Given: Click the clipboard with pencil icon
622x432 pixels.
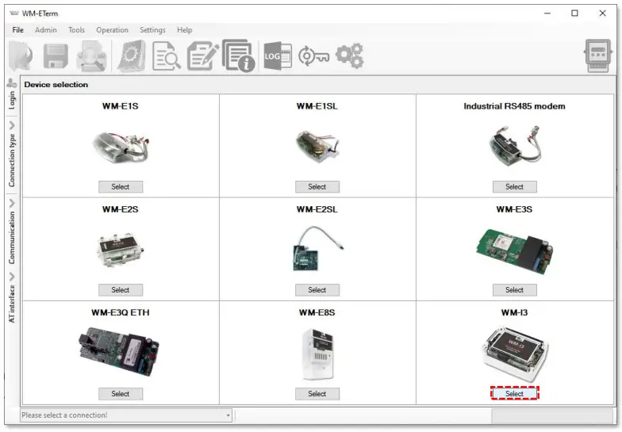Looking at the screenshot, I should tap(203, 56).
